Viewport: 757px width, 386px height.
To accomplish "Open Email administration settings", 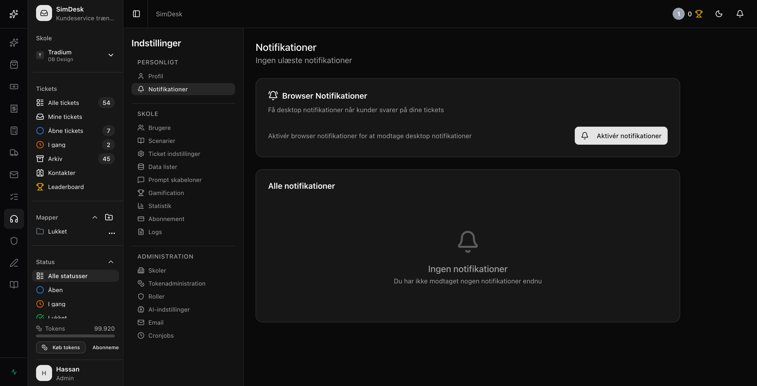I will pos(183,323).
